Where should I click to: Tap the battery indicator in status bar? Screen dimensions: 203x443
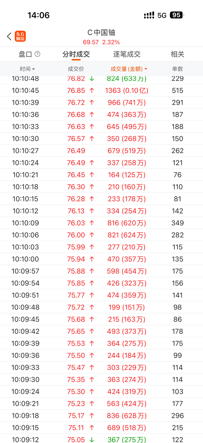[176, 15]
